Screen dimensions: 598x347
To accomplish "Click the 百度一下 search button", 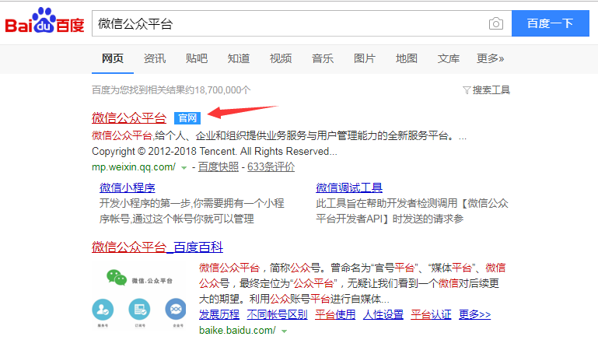I will click(551, 23).
